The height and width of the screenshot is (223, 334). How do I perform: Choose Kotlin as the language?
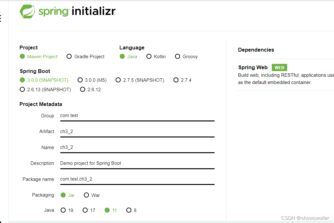(x=149, y=57)
